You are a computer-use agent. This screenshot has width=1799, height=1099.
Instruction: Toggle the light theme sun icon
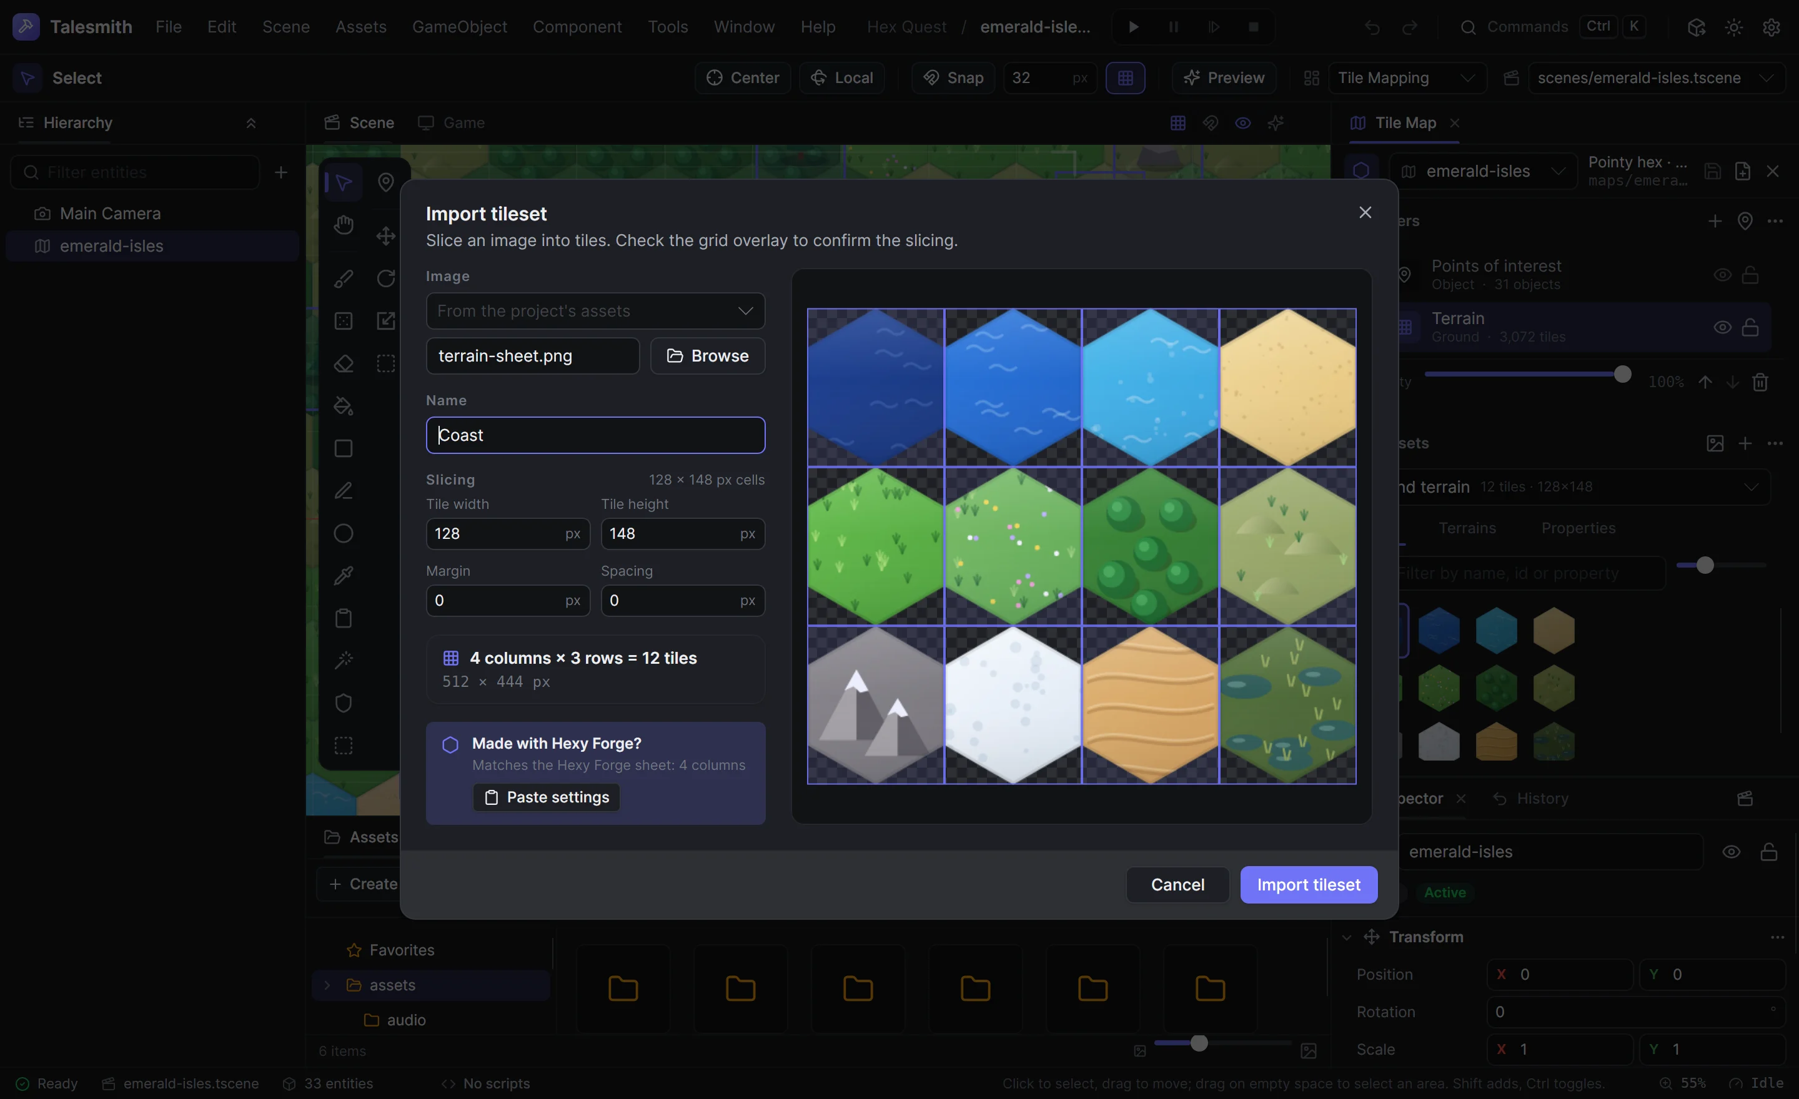point(1733,27)
